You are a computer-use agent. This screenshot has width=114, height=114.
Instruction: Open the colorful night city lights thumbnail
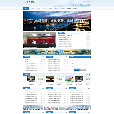[79, 79]
